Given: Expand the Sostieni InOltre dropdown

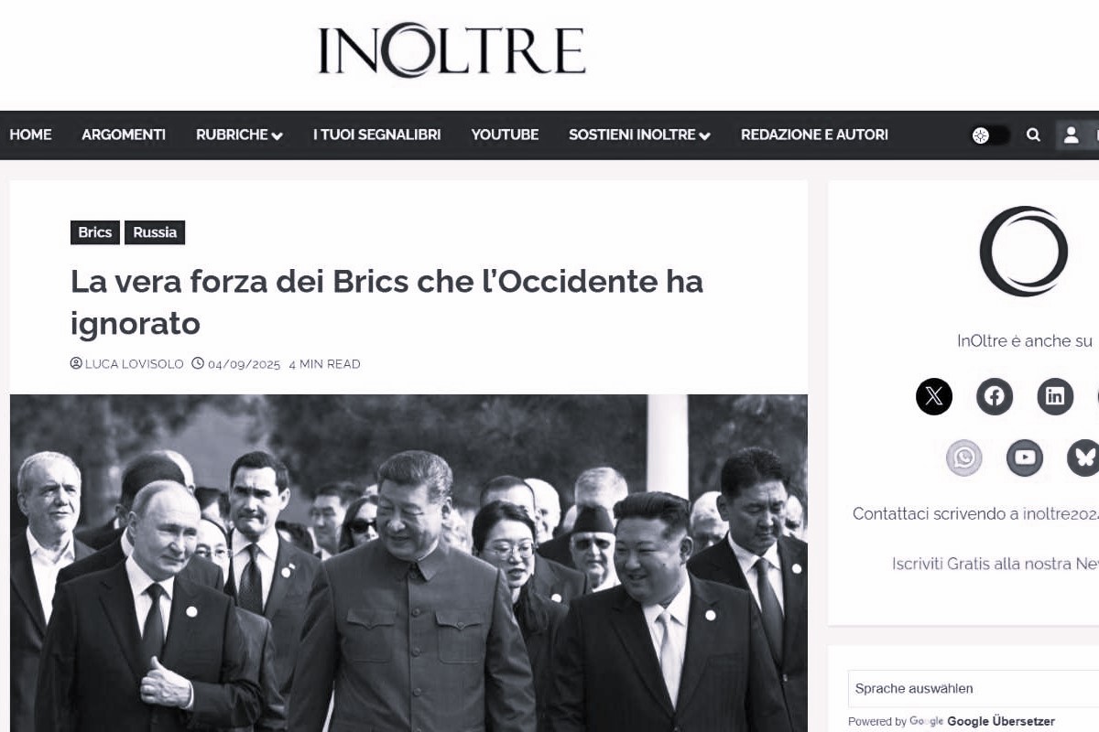Looking at the screenshot, I should 639,135.
